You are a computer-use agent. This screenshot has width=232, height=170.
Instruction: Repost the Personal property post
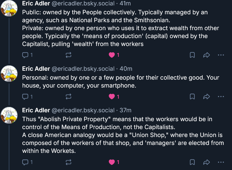point(68,96)
